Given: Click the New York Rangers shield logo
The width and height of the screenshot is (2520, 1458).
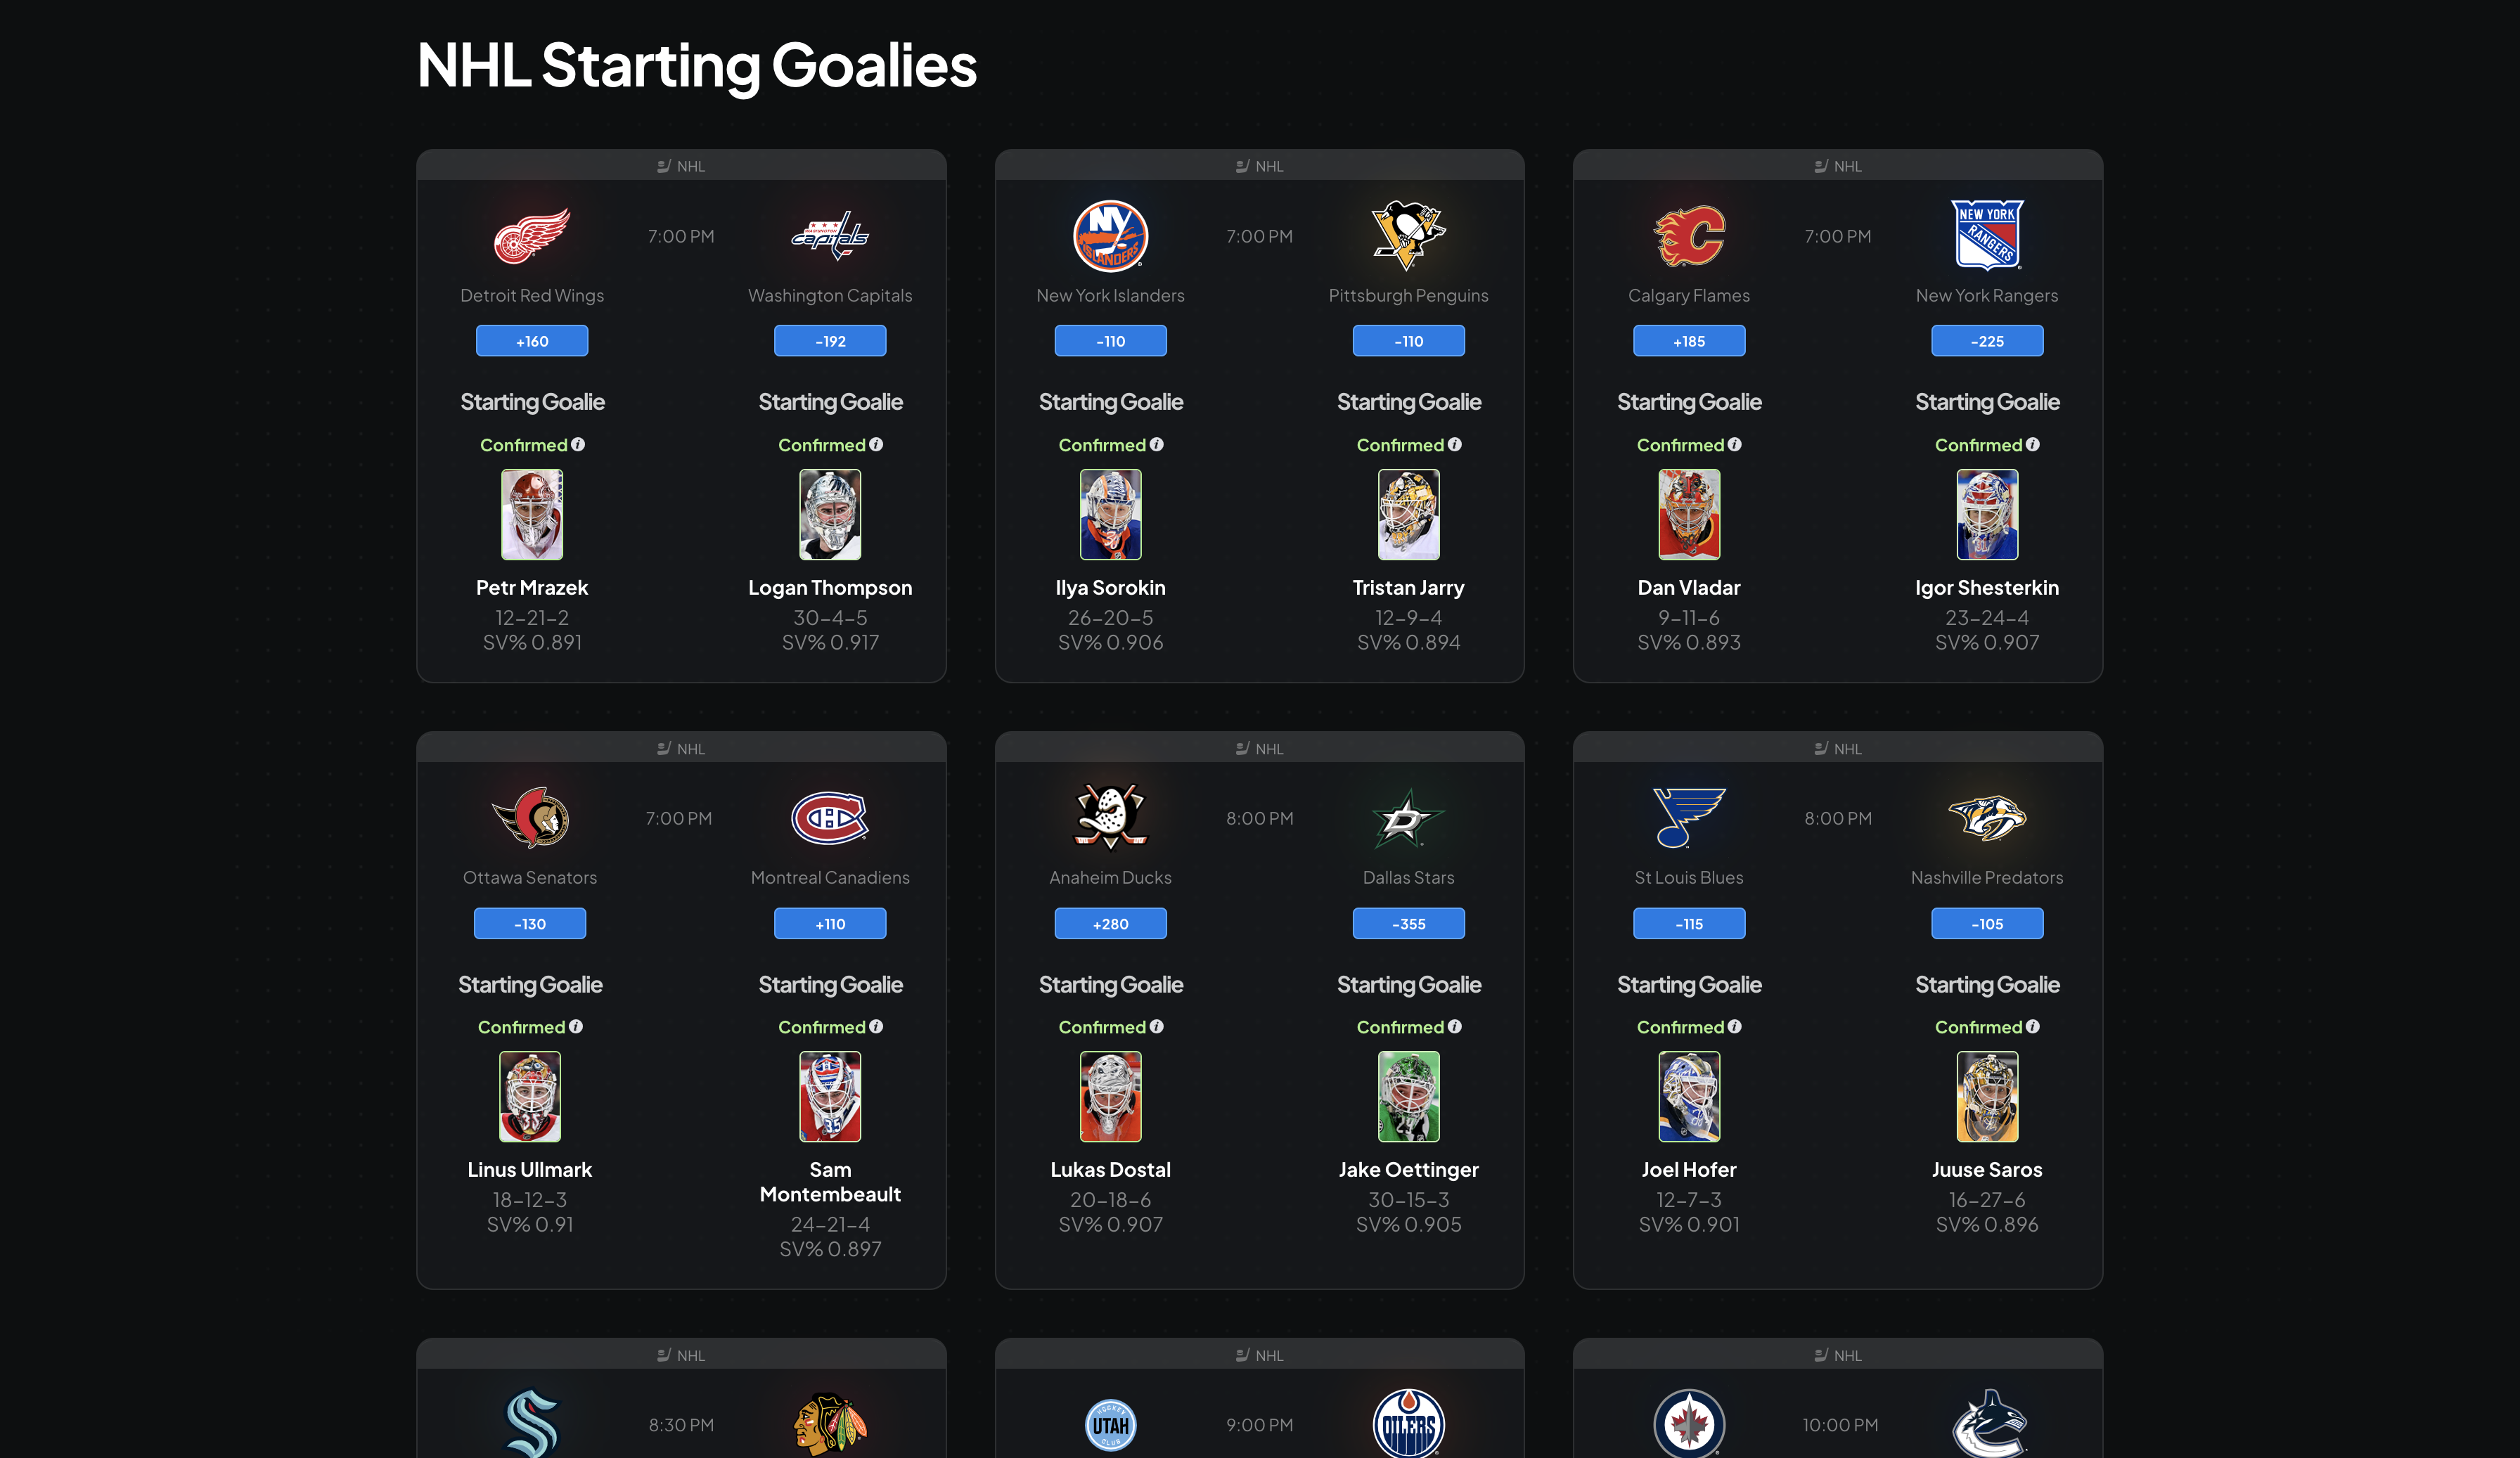Looking at the screenshot, I should click(1987, 236).
